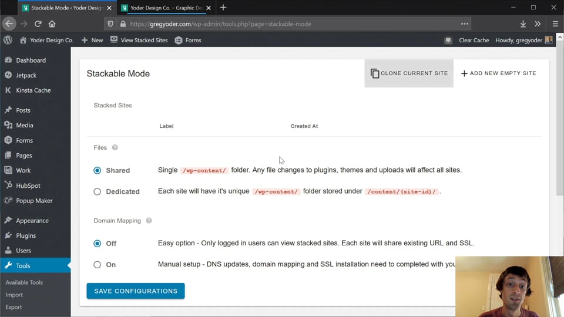
Task: Open the Howdy, gregyoder account menu
Action: tap(523, 41)
